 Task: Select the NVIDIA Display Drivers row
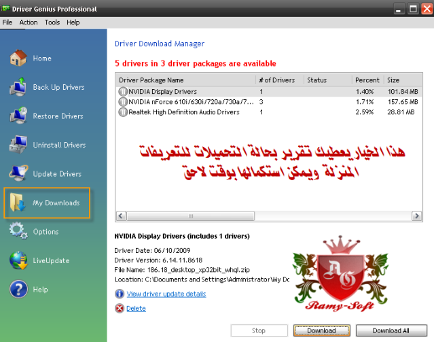(269, 92)
